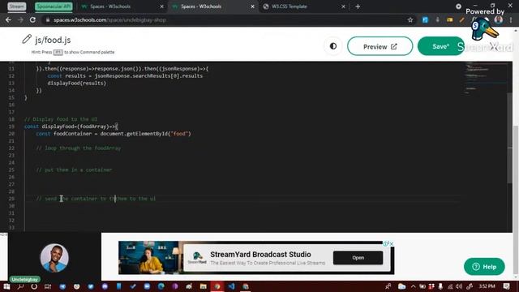This screenshot has height=292, width=519.
Task: Open Windows taskbar search
Action: coord(20,286)
